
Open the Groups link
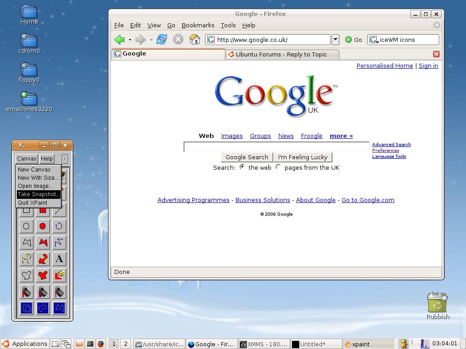click(x=261, y=136)
